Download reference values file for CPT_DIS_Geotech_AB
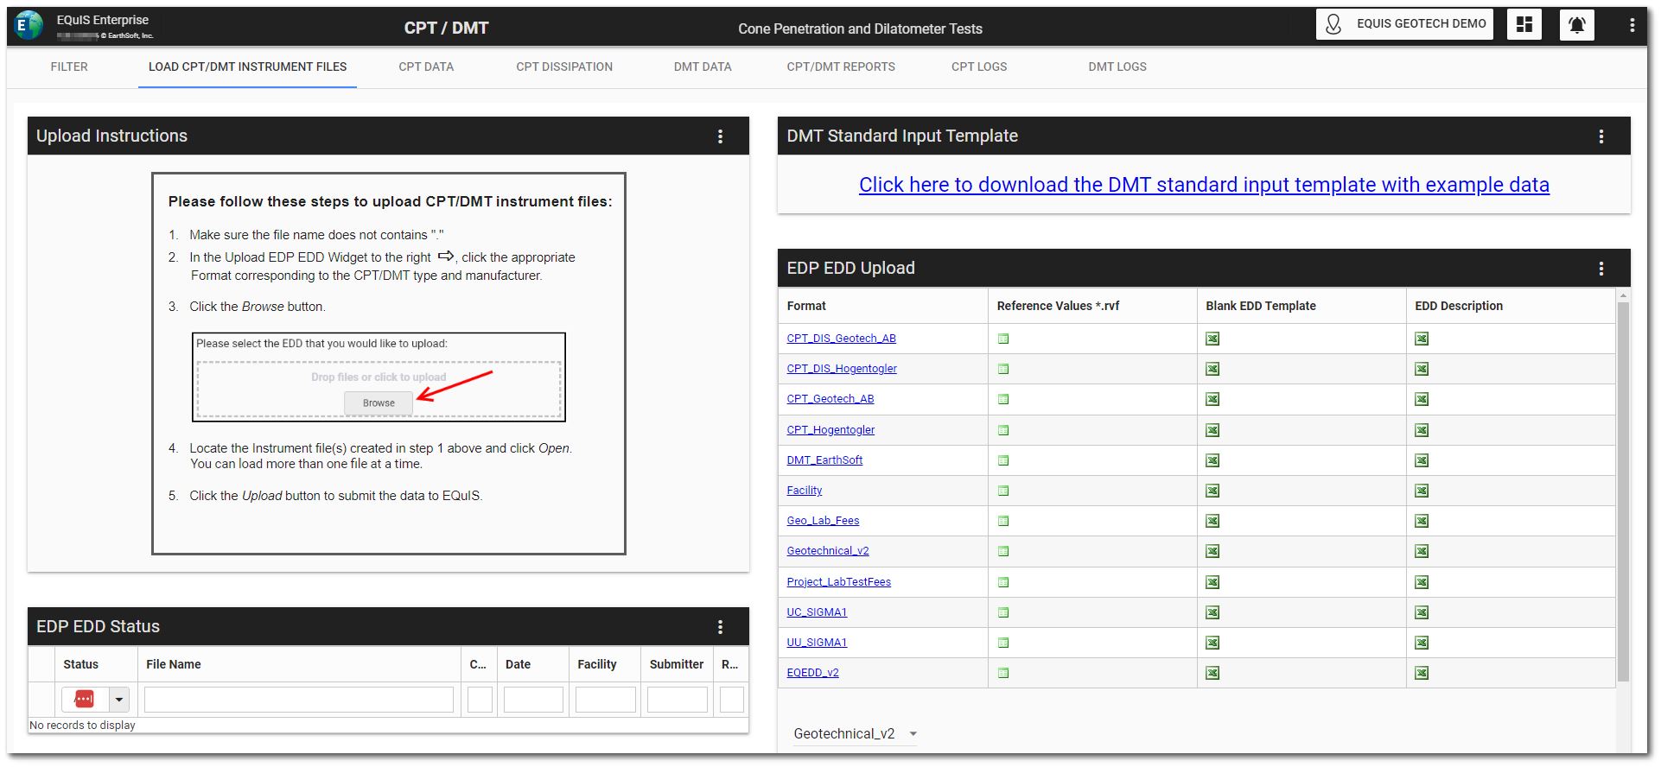 1003,339
